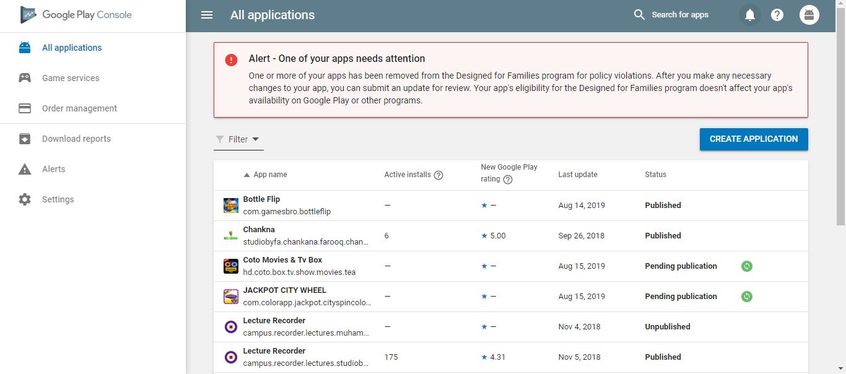Click the search for apps magnifier icon
The height and width of the screenshot is (374, 846).
(639, 14)
